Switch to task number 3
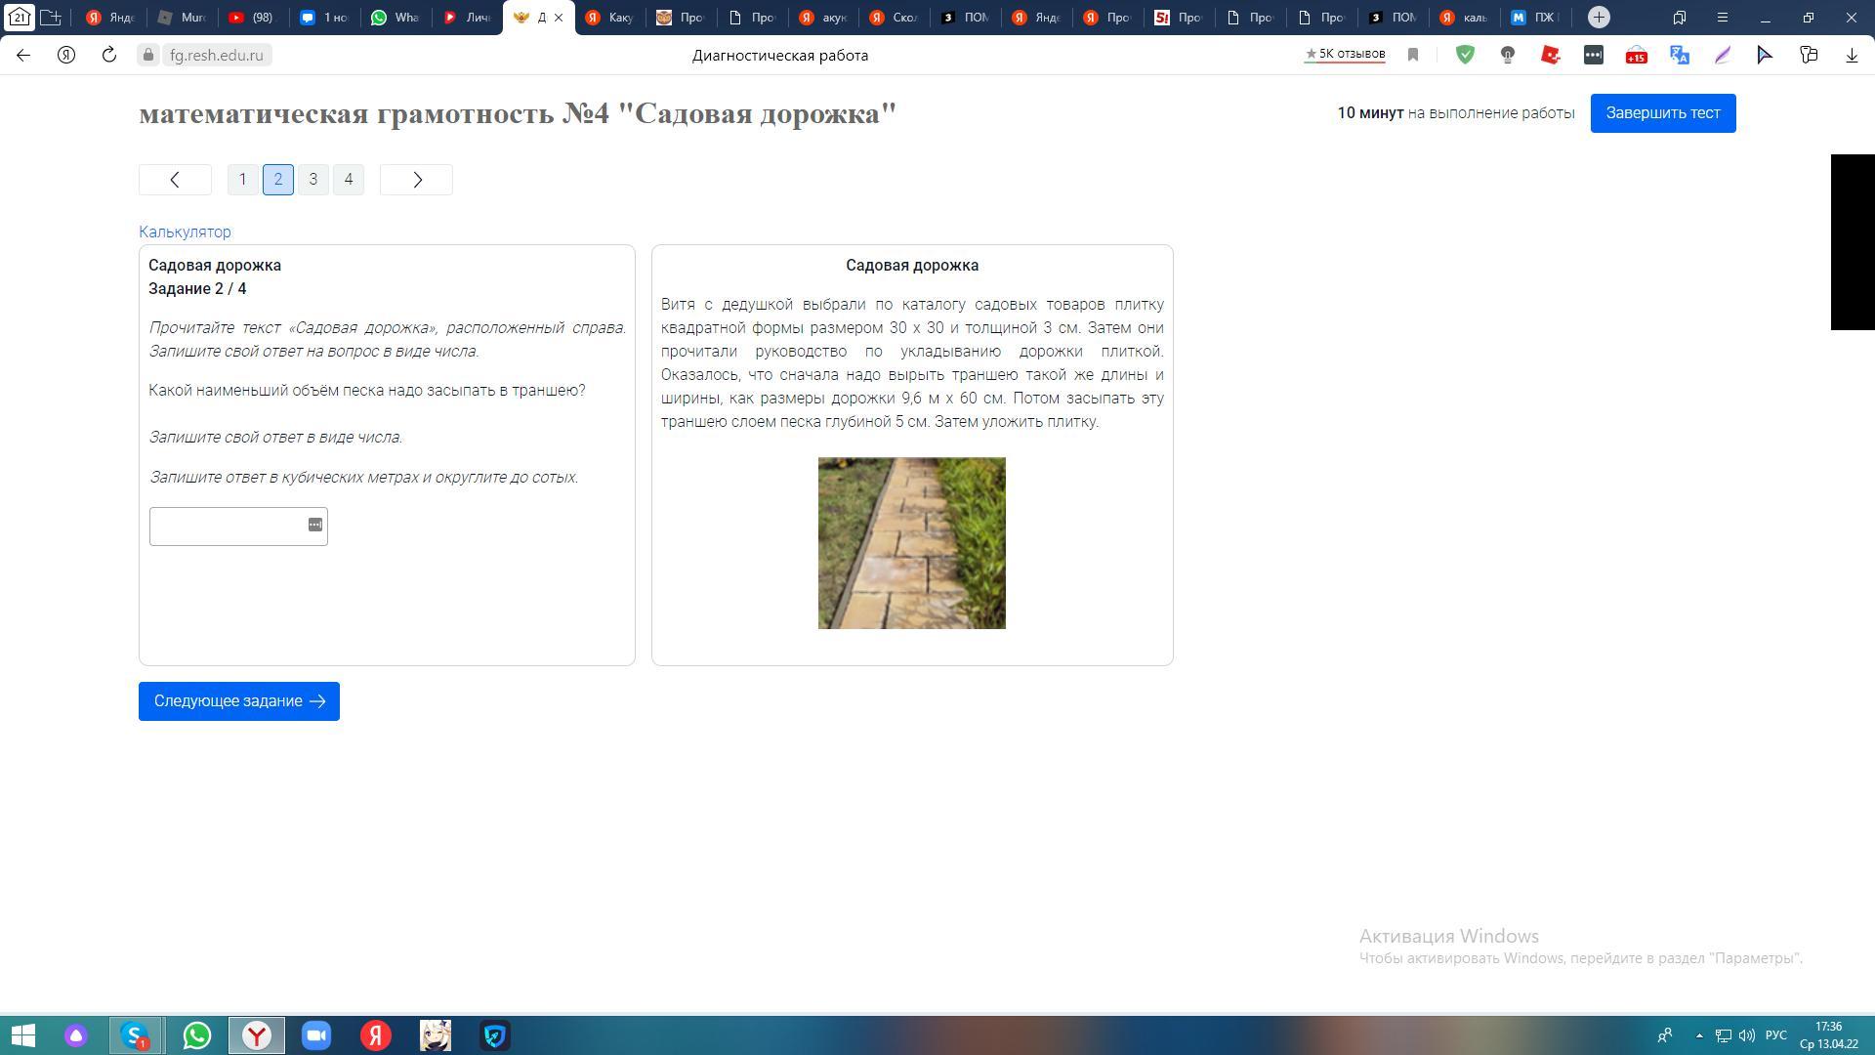Viewport: 1875px width, 1055px height. click(x=313, y=180)
